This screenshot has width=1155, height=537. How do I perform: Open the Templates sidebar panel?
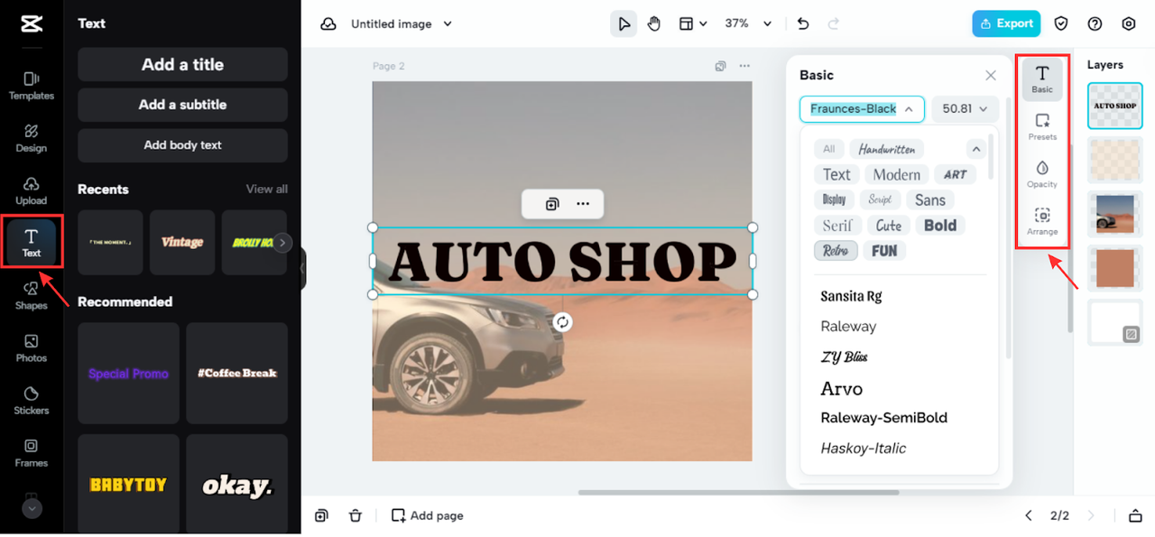tap(32, 86)
